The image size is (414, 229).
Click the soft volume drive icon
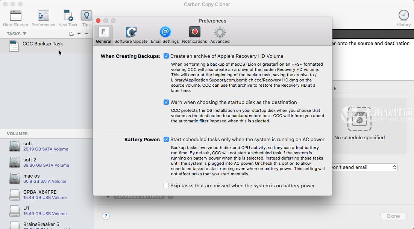(x=15, y=146)
